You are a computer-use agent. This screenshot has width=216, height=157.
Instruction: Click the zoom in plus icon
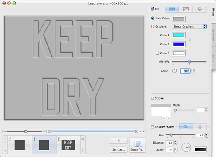point(44,132)
